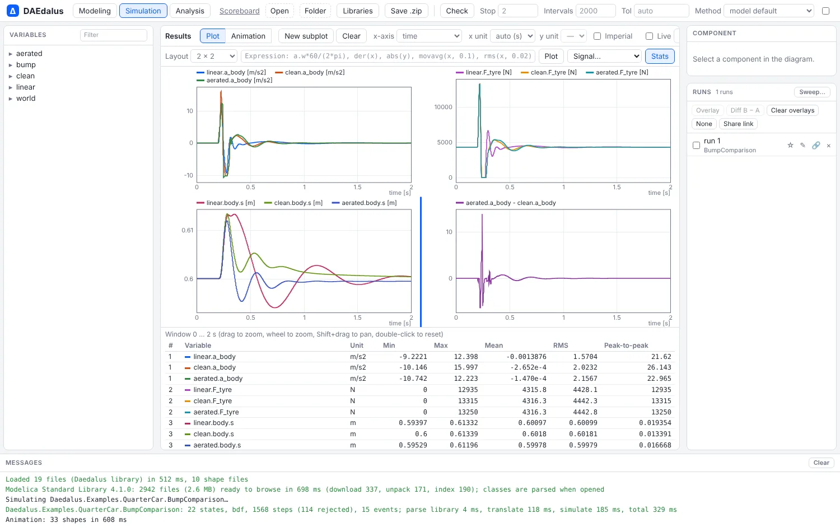Screen dimensions: 840x532
Task: Click the Open button
Action: 279,11
